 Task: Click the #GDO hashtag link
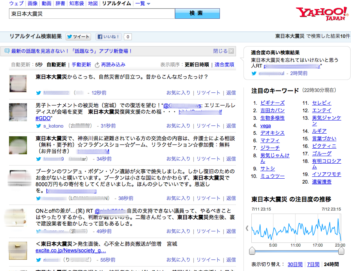43,118
